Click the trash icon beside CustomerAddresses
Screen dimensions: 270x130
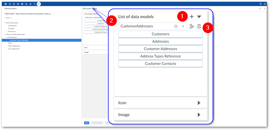coord(199,27)
